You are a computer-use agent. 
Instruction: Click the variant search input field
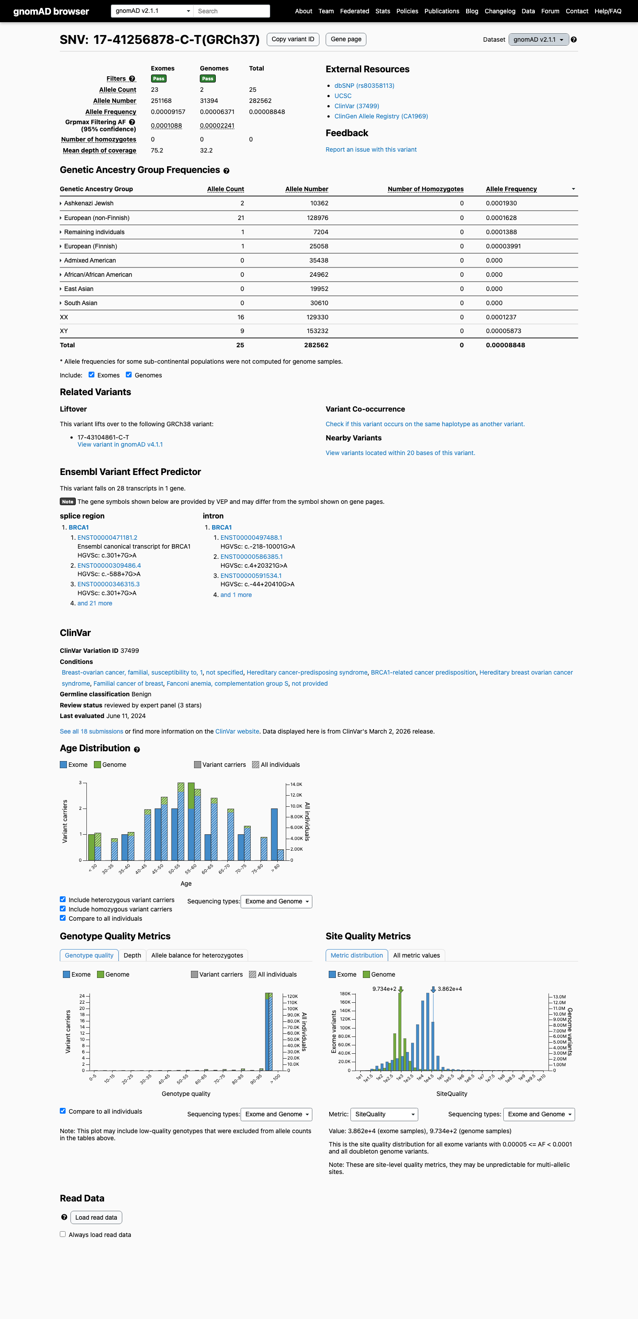[x=232, y=11]
